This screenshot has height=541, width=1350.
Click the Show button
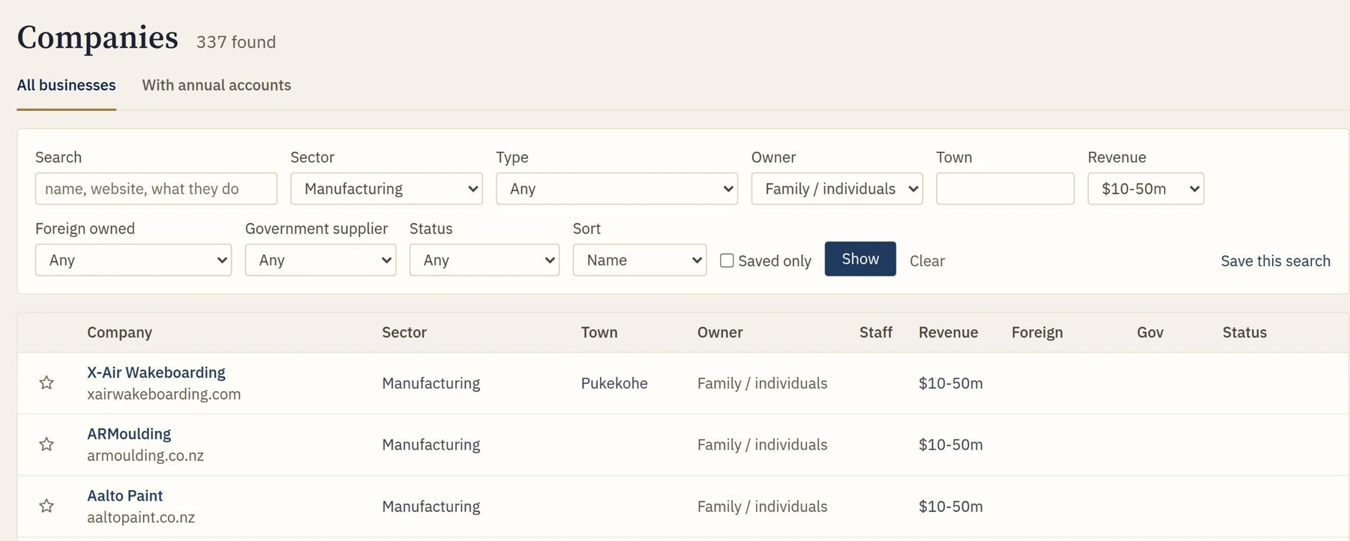pyautogui.click(x=860, y=259)
